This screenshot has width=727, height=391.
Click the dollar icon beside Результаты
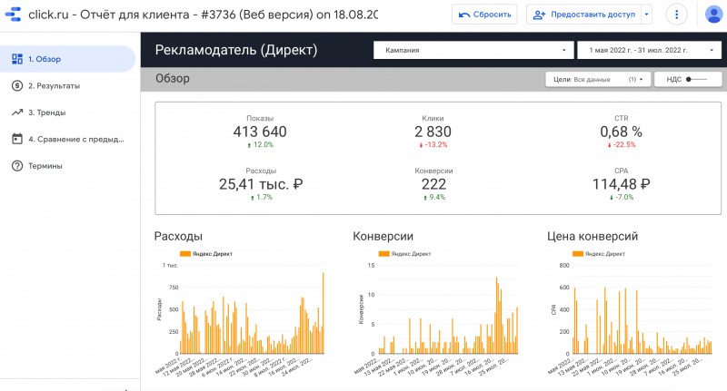16,85
